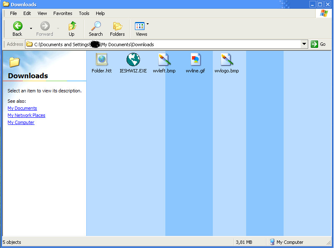Click the Back navigation arrow
Image resolution: width=334 pixels, height=248 pixels.
[17, 29]
